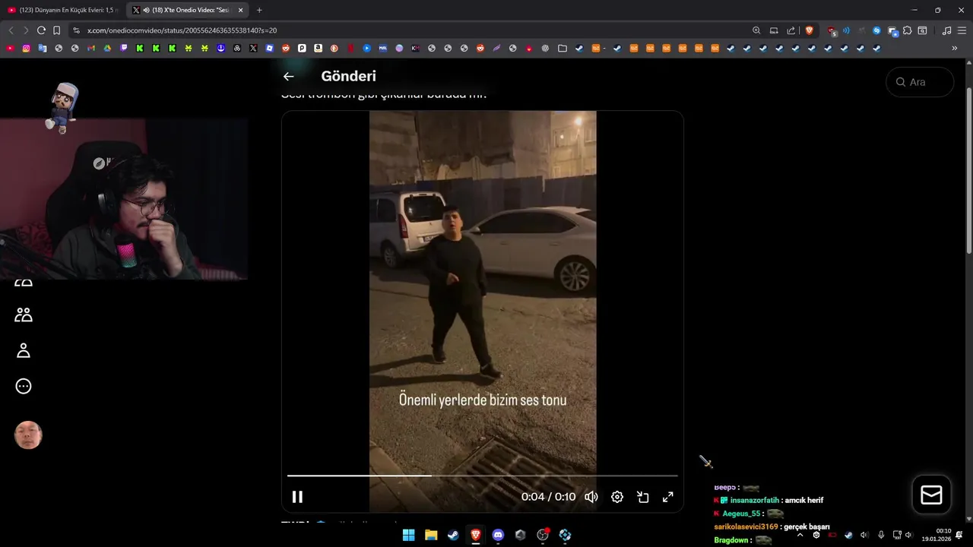Open the bookmarks folder icon in bar
This screenshot has height=547, width=973.
(563, 48)
